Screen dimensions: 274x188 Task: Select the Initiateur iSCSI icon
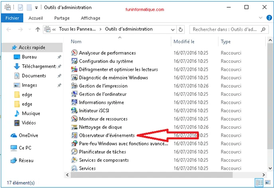(74, 110)
